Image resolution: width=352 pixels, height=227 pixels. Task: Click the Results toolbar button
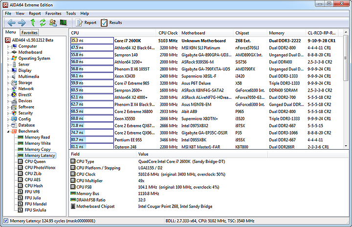[111, 23]
